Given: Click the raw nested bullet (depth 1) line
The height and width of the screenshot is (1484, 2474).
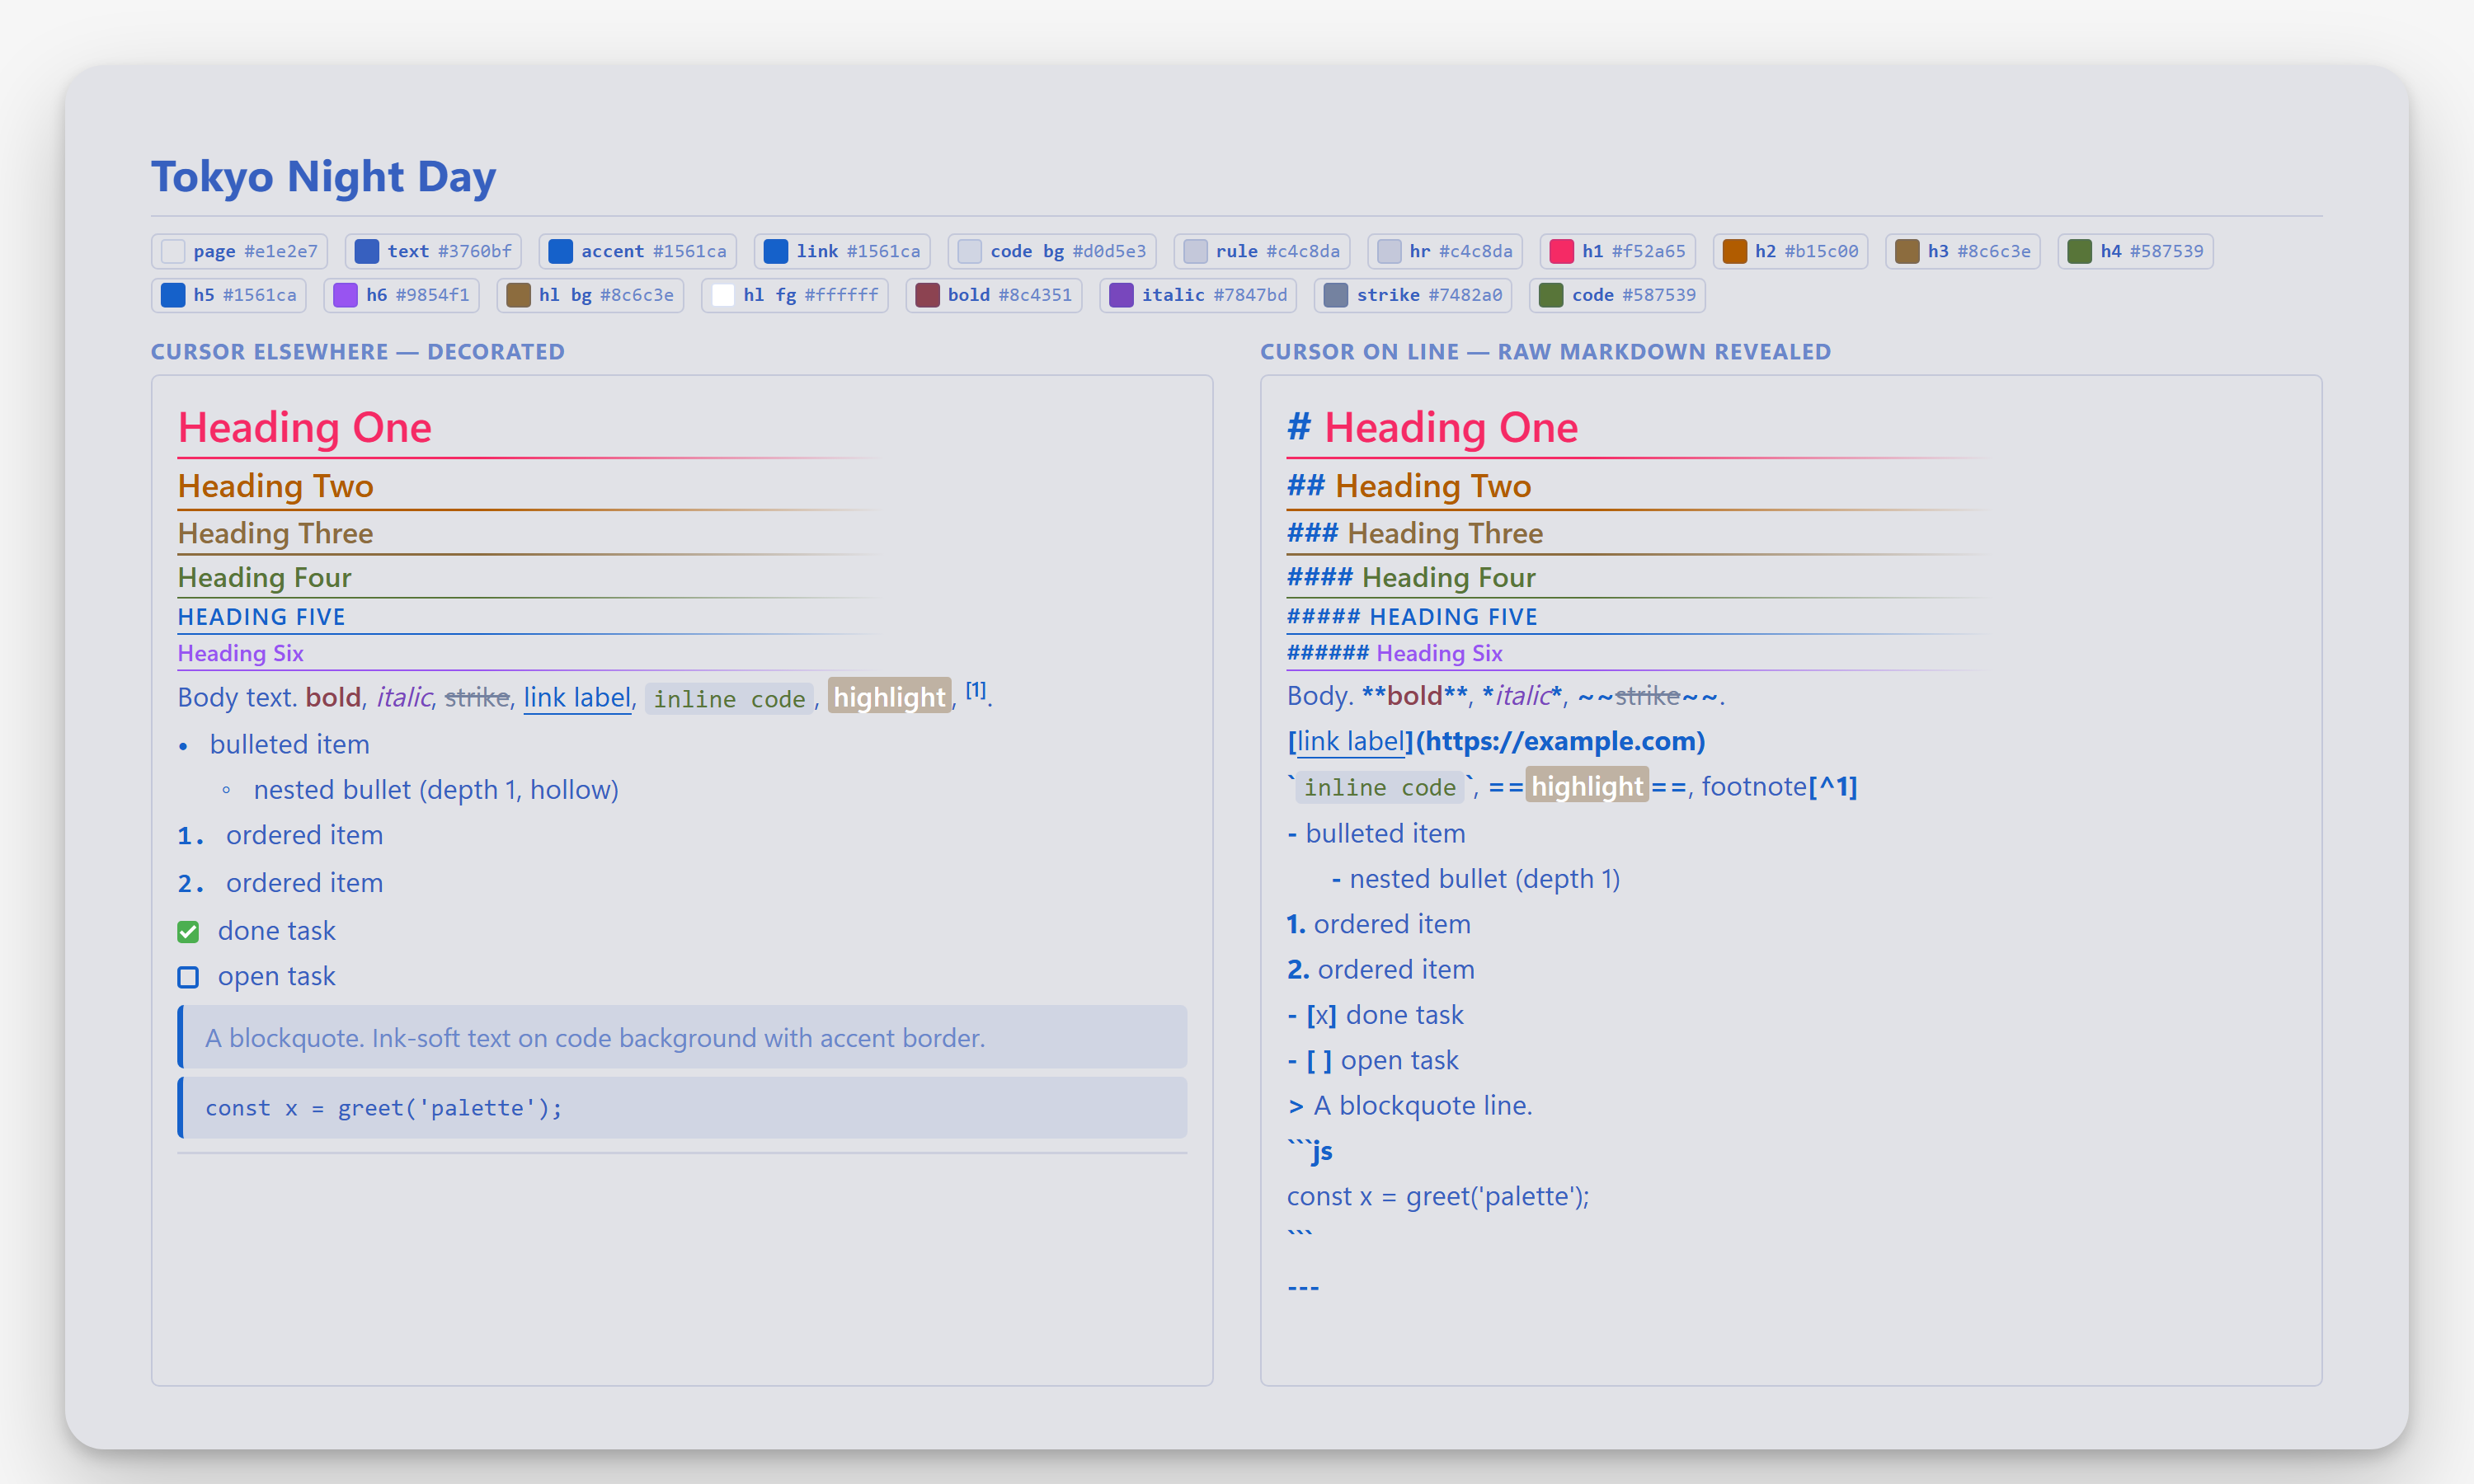Looking at the screenshot, I should pos(1476,879).
